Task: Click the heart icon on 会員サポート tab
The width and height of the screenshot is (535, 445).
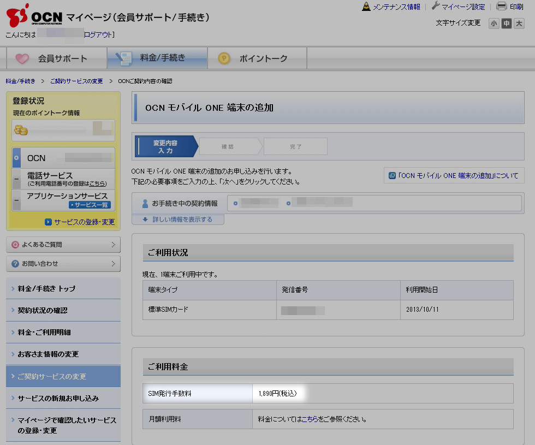Action: click(21, 57)
